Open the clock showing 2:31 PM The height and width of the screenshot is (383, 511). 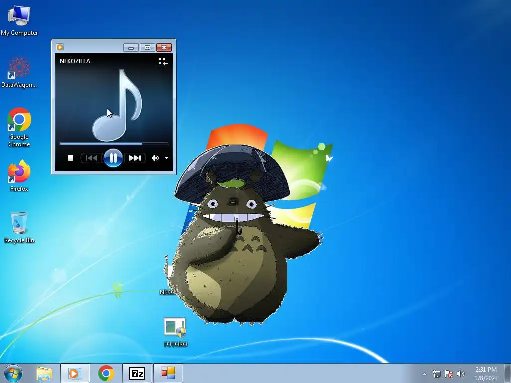[486, 374]
